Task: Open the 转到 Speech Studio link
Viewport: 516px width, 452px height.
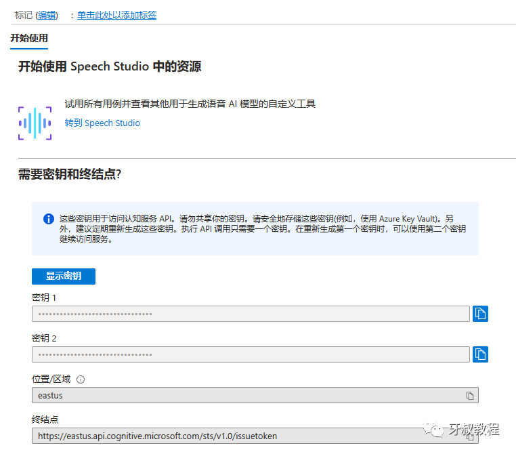Action: (102, 123)
